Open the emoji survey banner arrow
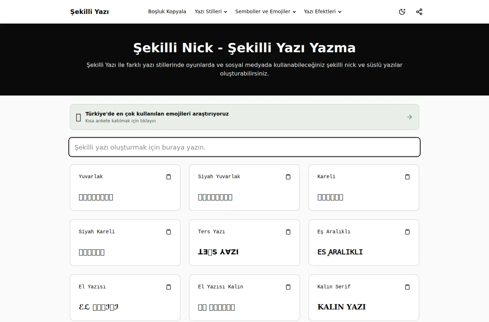This screenshot has height=322, width=489. (410, 117)
